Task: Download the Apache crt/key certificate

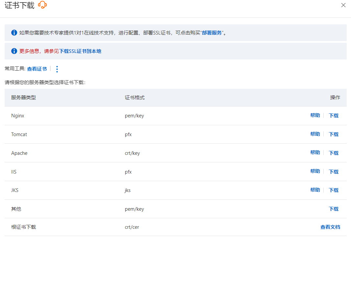Action: tap(334, 153)
